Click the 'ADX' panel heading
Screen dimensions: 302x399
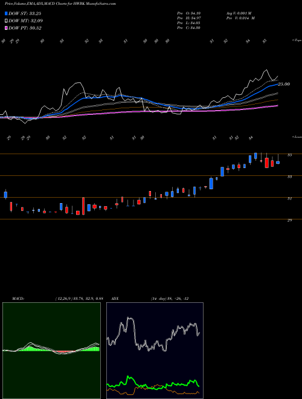115,299
